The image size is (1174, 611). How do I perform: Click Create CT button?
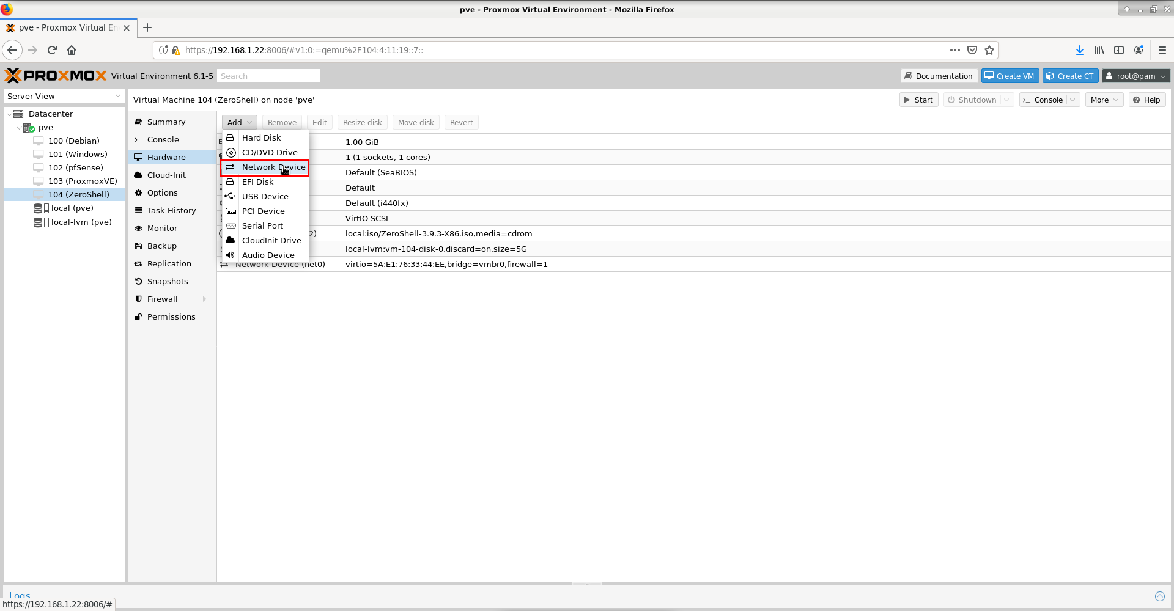[1070, 76]
